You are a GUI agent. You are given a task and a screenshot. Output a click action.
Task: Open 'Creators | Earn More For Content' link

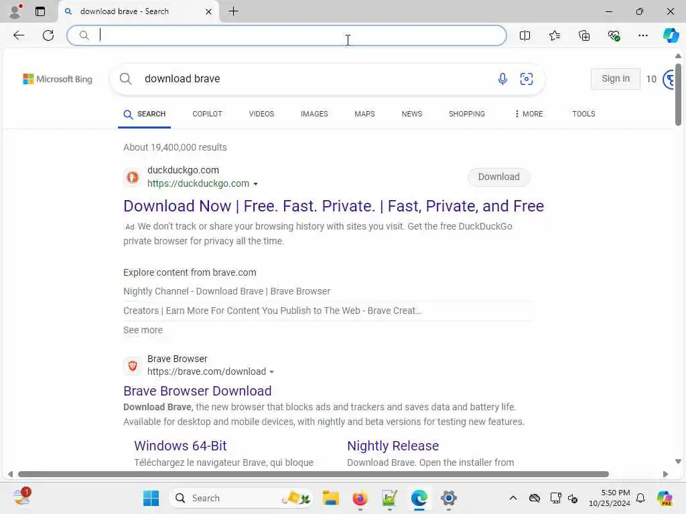272,311
